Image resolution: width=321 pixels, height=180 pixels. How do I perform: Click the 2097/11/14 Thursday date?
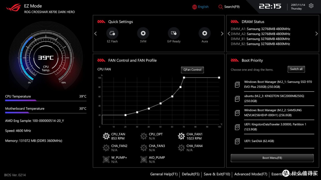(x=298, y=7)
